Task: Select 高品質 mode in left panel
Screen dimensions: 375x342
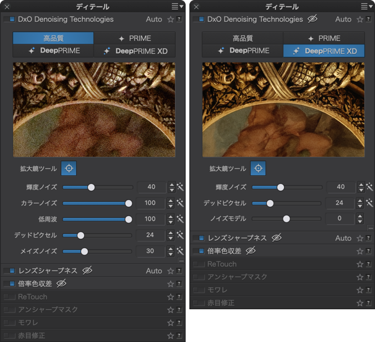Action: (x=53, y=38)
